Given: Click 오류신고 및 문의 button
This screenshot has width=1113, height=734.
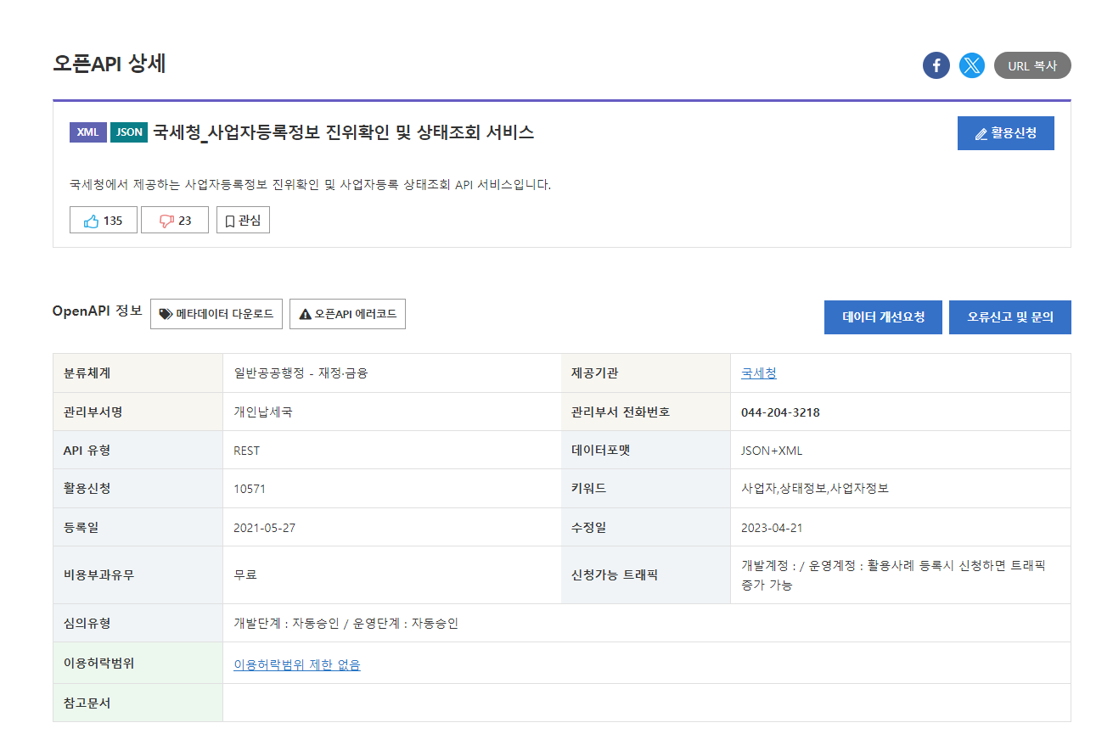Looking at the screenshot, I should (x=1010, y=317).
